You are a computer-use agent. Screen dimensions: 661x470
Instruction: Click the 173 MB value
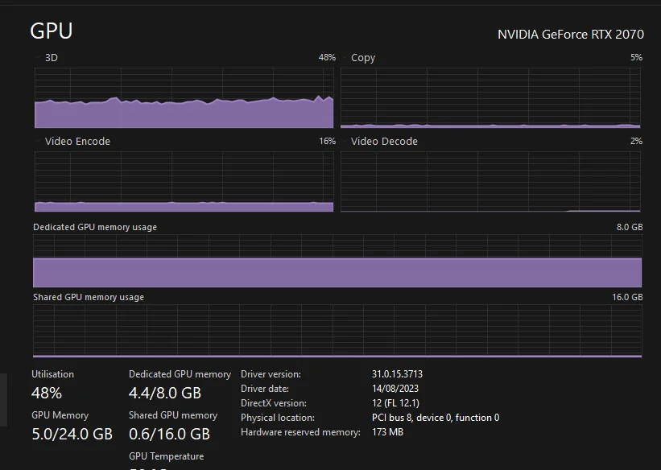point(388,432)
